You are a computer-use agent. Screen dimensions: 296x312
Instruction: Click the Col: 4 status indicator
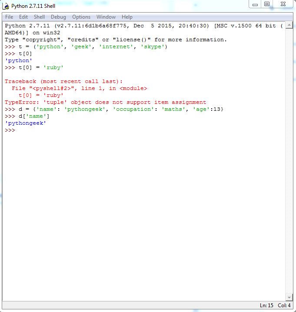click(x=284, y=305)
